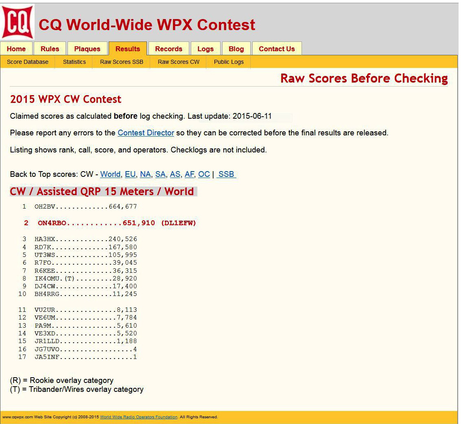This screenshot has height=424, width=461.
Task: Click the CW / Assisted QRP 15 Meters heading
Action: point(102,191)
